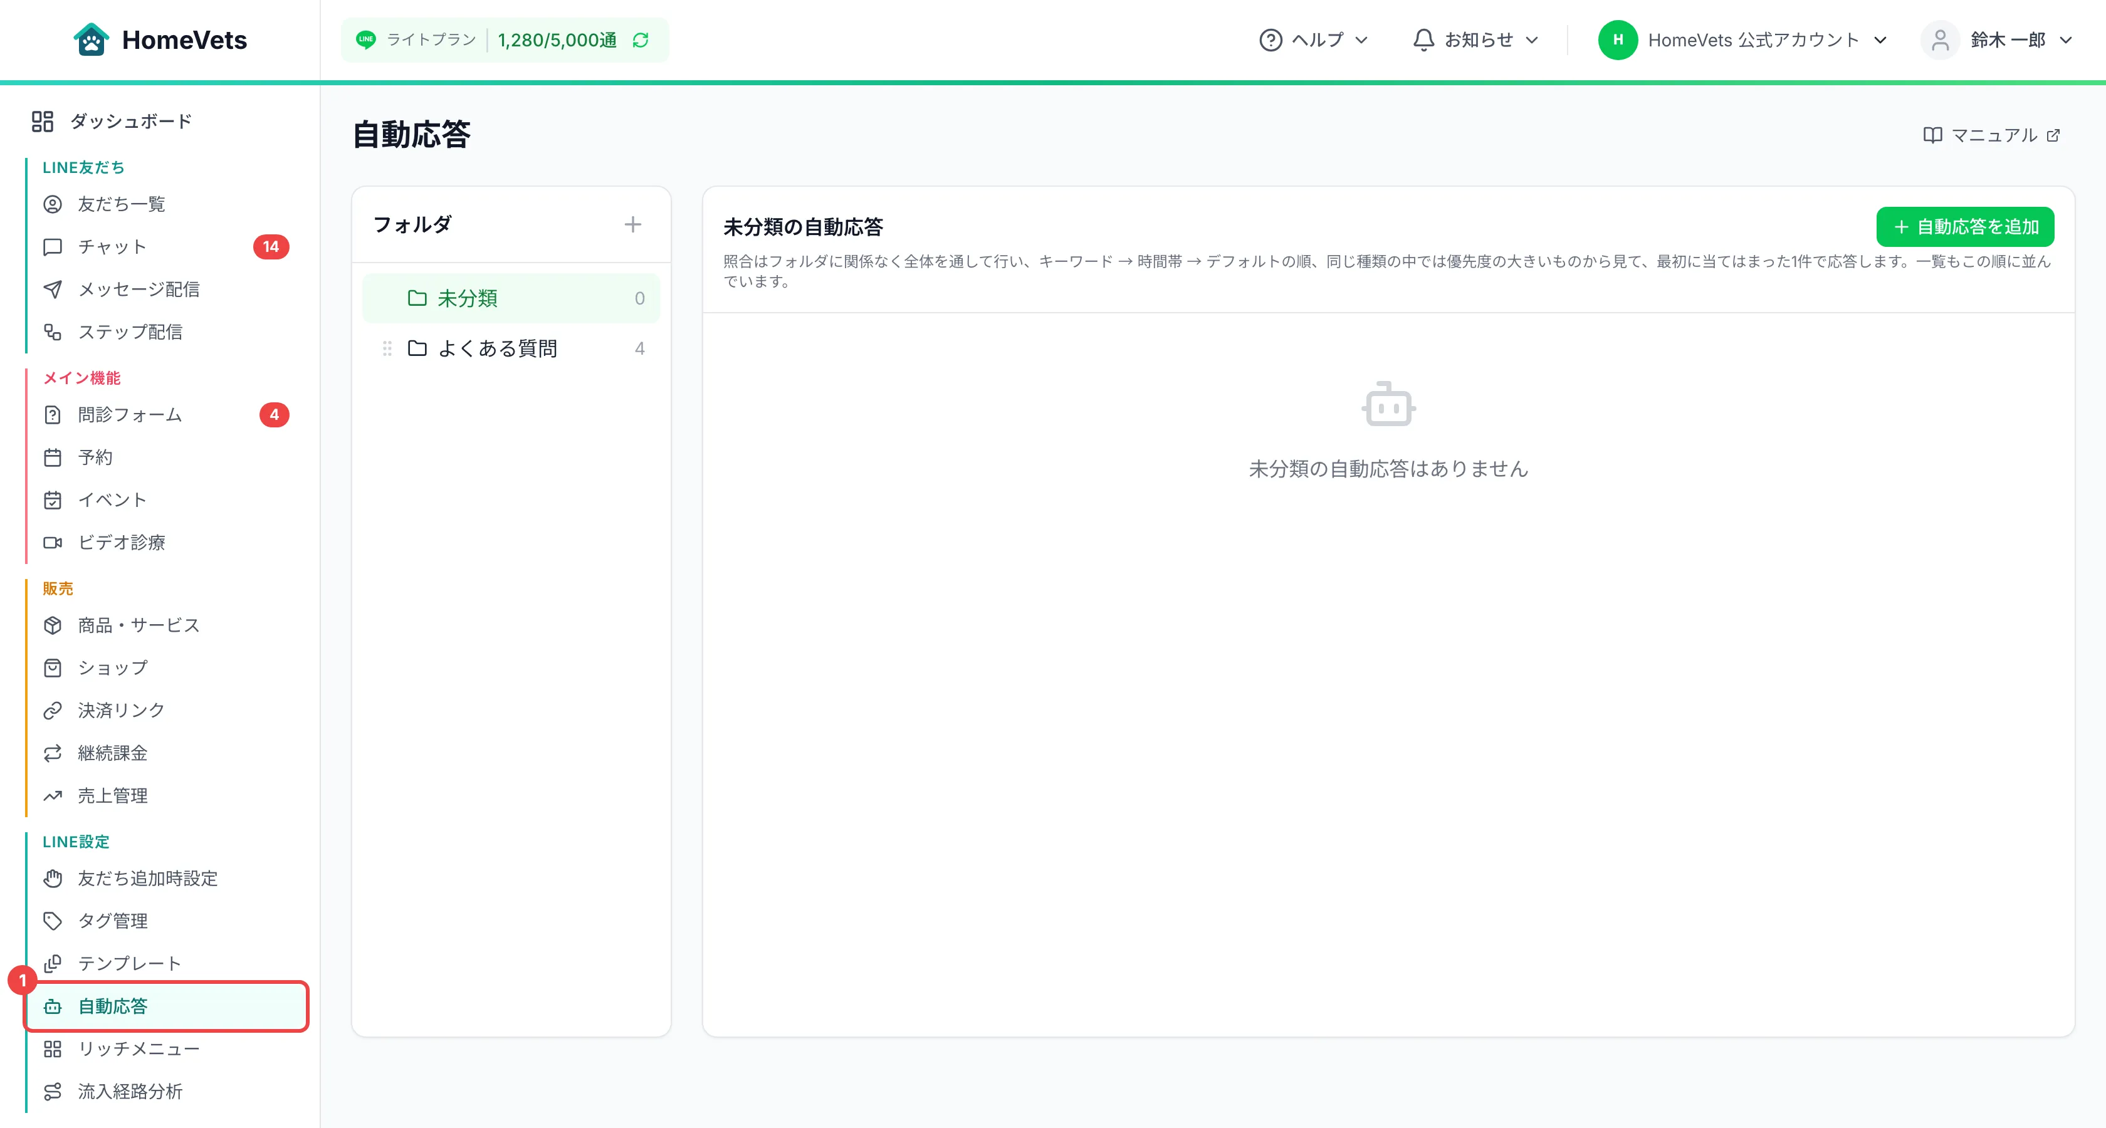
Task: Refresh the message count with the sync icon
Action: point(640,40)
